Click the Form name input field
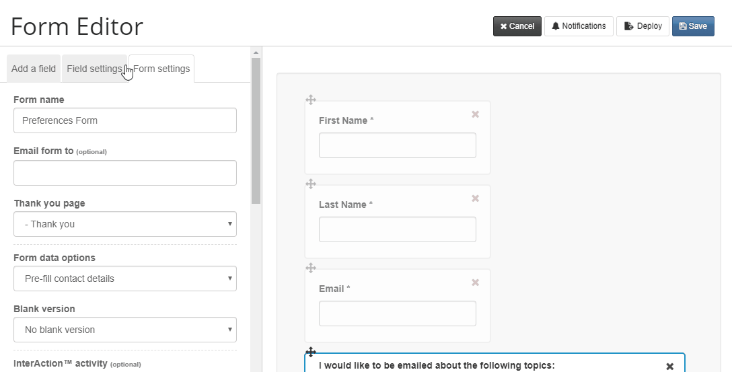The image size is (732, 372). coord(125,120)
